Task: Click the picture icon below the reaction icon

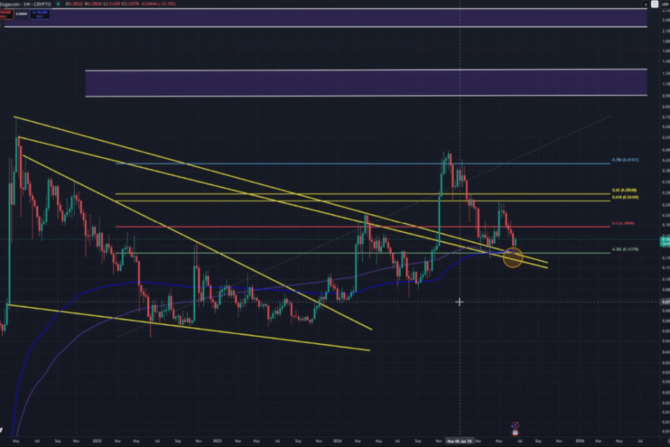Action: coord(515,432)
